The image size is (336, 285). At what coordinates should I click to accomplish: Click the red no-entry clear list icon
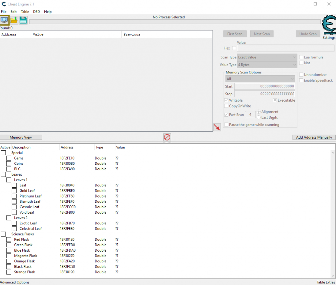point(167,137)
